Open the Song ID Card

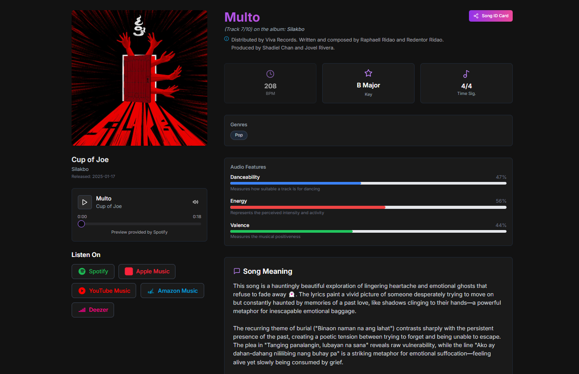click(491, 16)
